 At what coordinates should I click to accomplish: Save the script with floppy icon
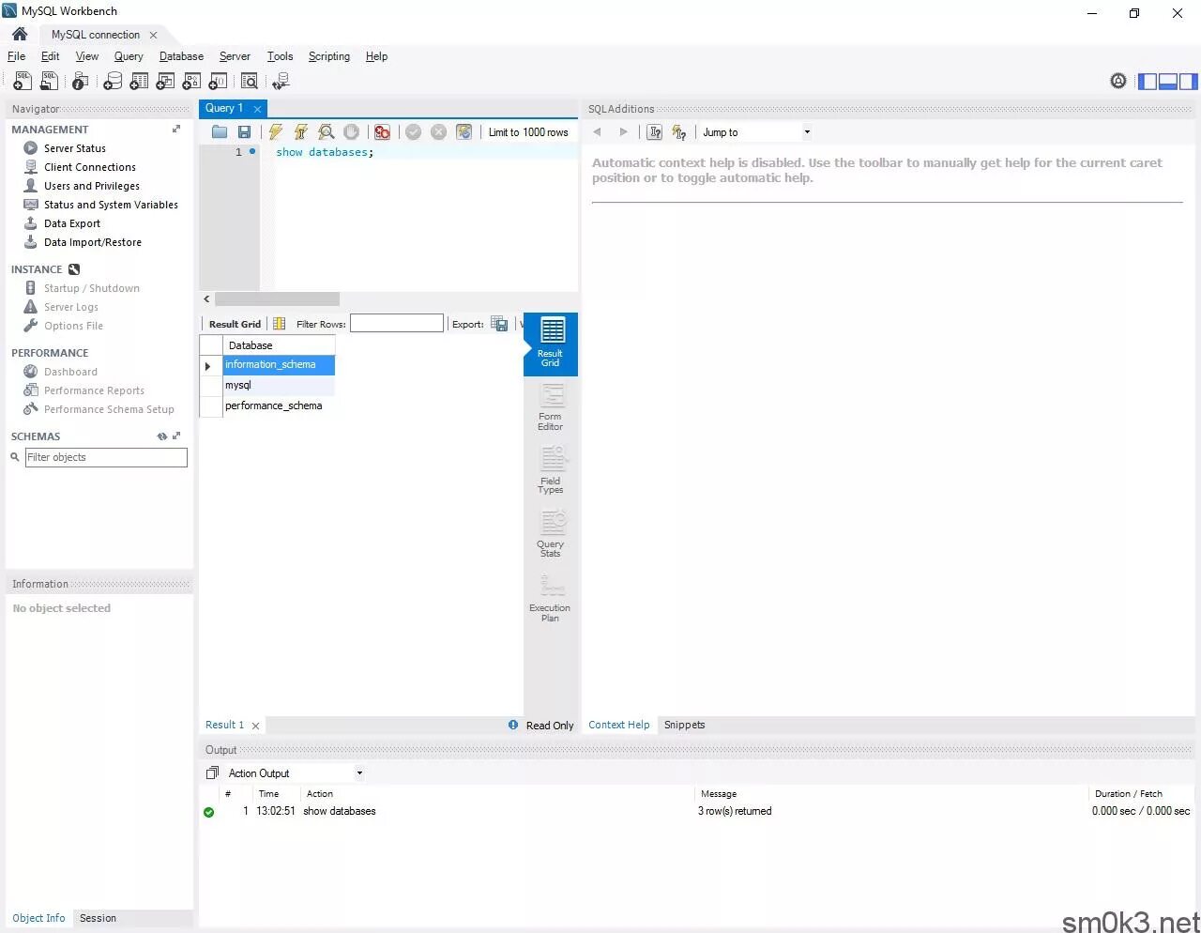tap(244, 132)
